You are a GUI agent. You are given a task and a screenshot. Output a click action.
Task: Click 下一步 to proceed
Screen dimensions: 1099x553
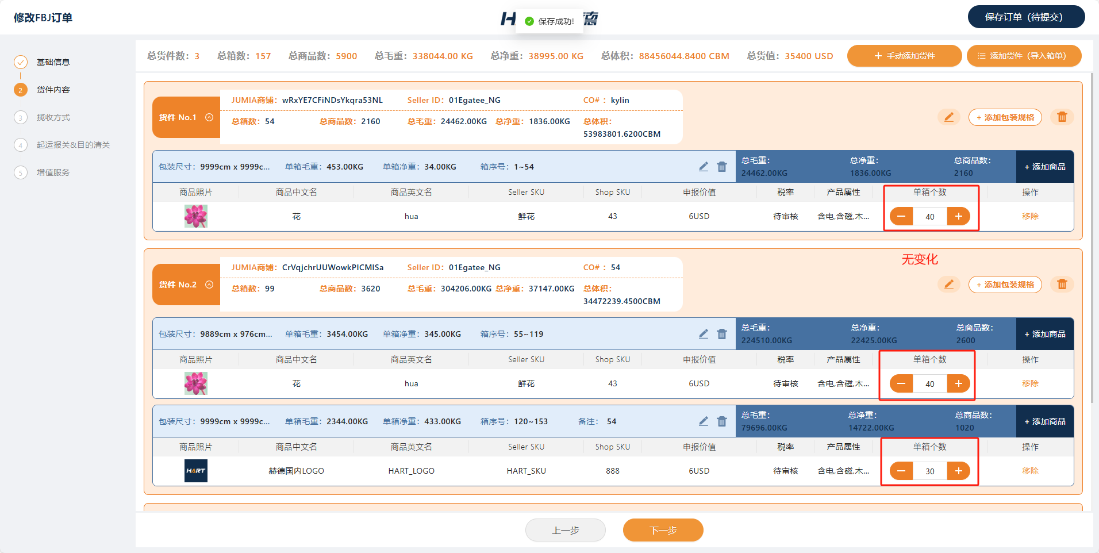[x=663, y=530]
